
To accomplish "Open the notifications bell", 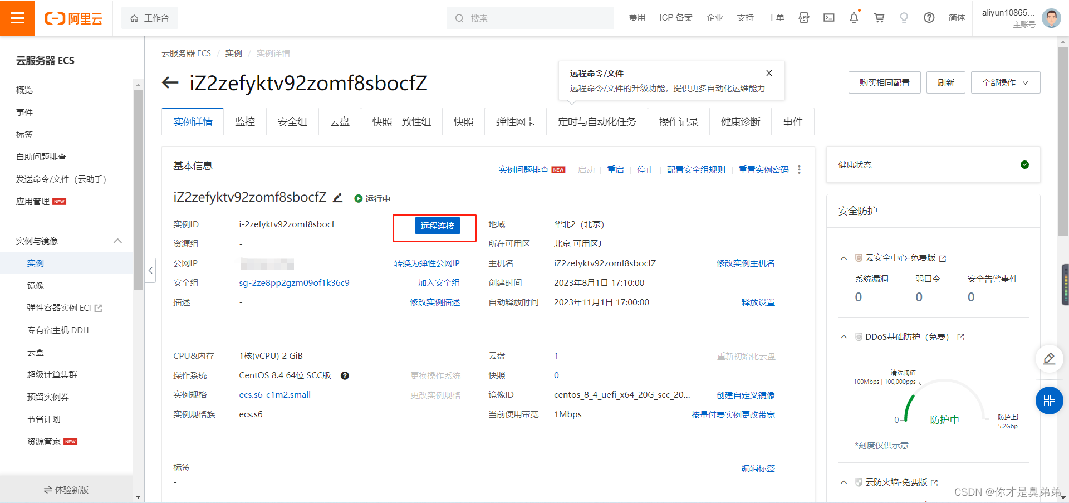I will [854, 18].
